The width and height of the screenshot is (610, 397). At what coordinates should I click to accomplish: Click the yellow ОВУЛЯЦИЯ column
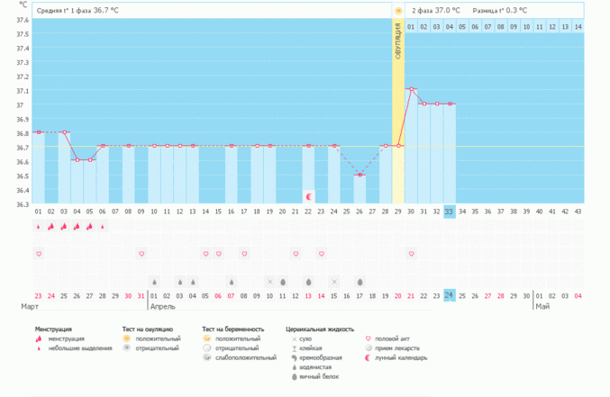click(x=398, y=108)
